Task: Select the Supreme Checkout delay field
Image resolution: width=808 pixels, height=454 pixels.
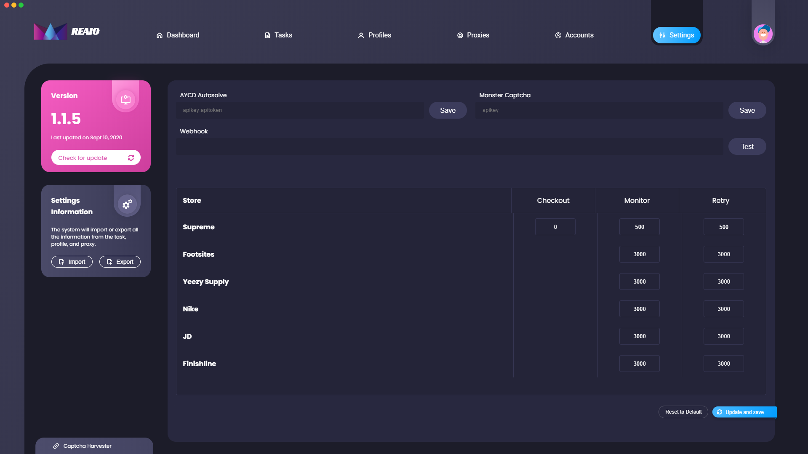Action: click(555, 227)
